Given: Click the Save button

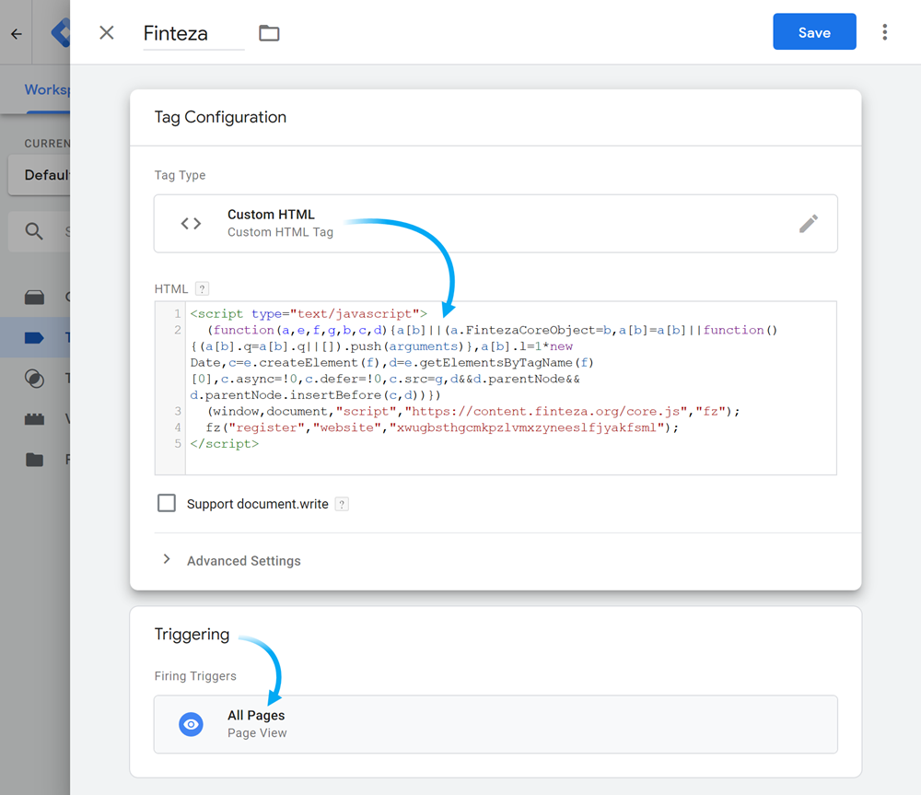Looking at the screenshot, I should point(814,32).
